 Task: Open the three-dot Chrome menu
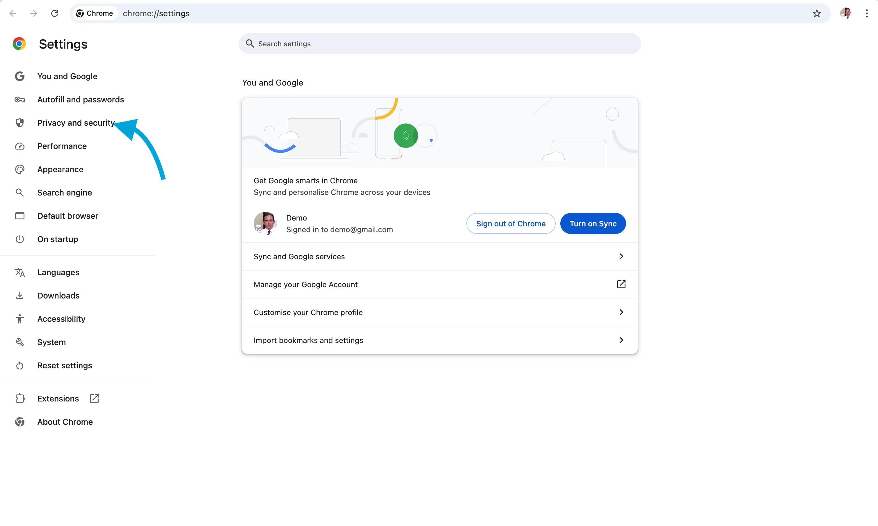pyautogui.click(x=867, y=13)
